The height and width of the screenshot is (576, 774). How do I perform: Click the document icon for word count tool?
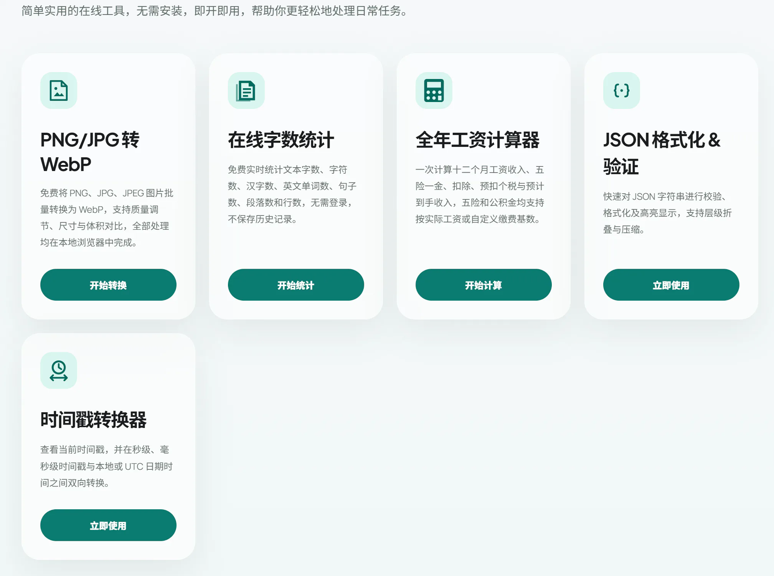[x=246, y=91]
